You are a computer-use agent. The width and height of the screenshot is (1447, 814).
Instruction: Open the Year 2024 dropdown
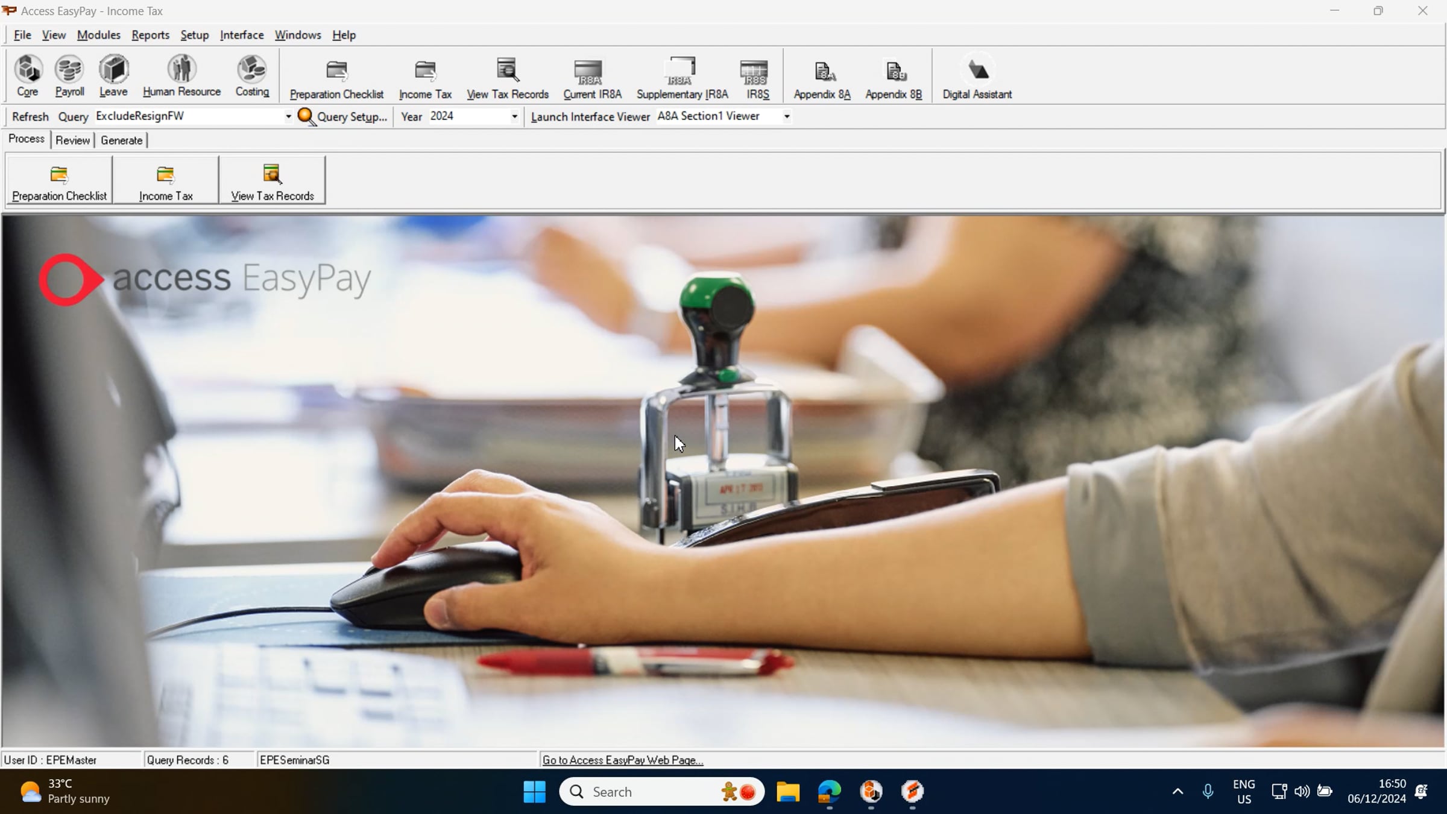pos(514,116)
